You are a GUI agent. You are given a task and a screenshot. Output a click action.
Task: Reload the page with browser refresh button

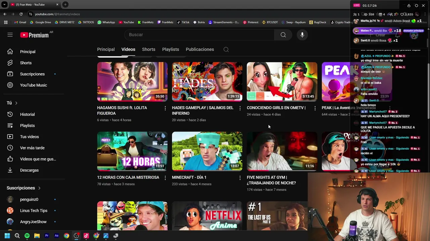21,14
